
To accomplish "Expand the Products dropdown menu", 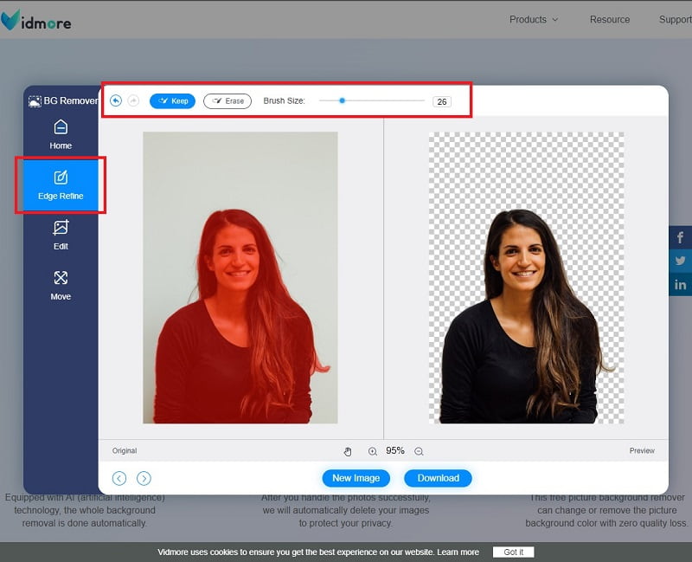I will (x=533, y=19).
